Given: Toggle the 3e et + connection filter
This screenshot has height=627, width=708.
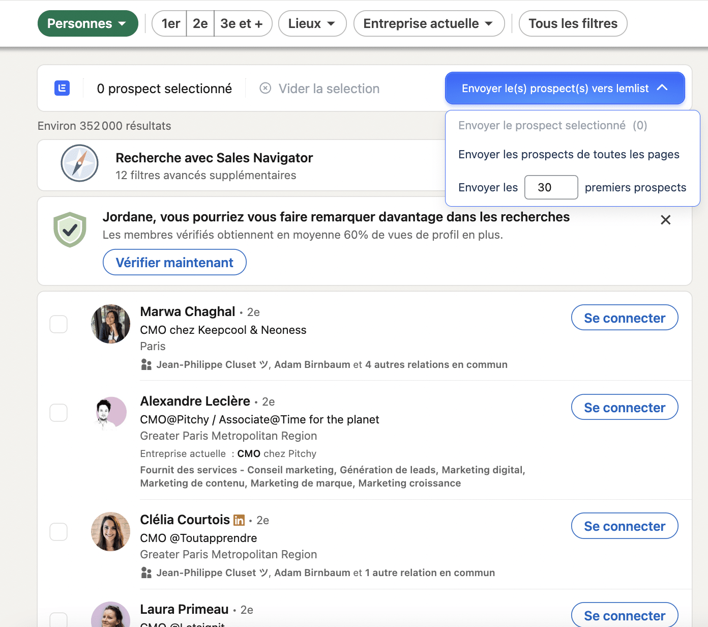Looking at the screenshot, I should click(x=243, y=23).
